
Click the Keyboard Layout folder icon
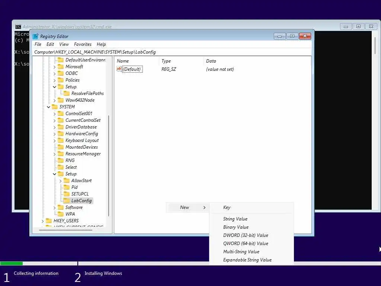pyautogui.click(x=61, y=140)
